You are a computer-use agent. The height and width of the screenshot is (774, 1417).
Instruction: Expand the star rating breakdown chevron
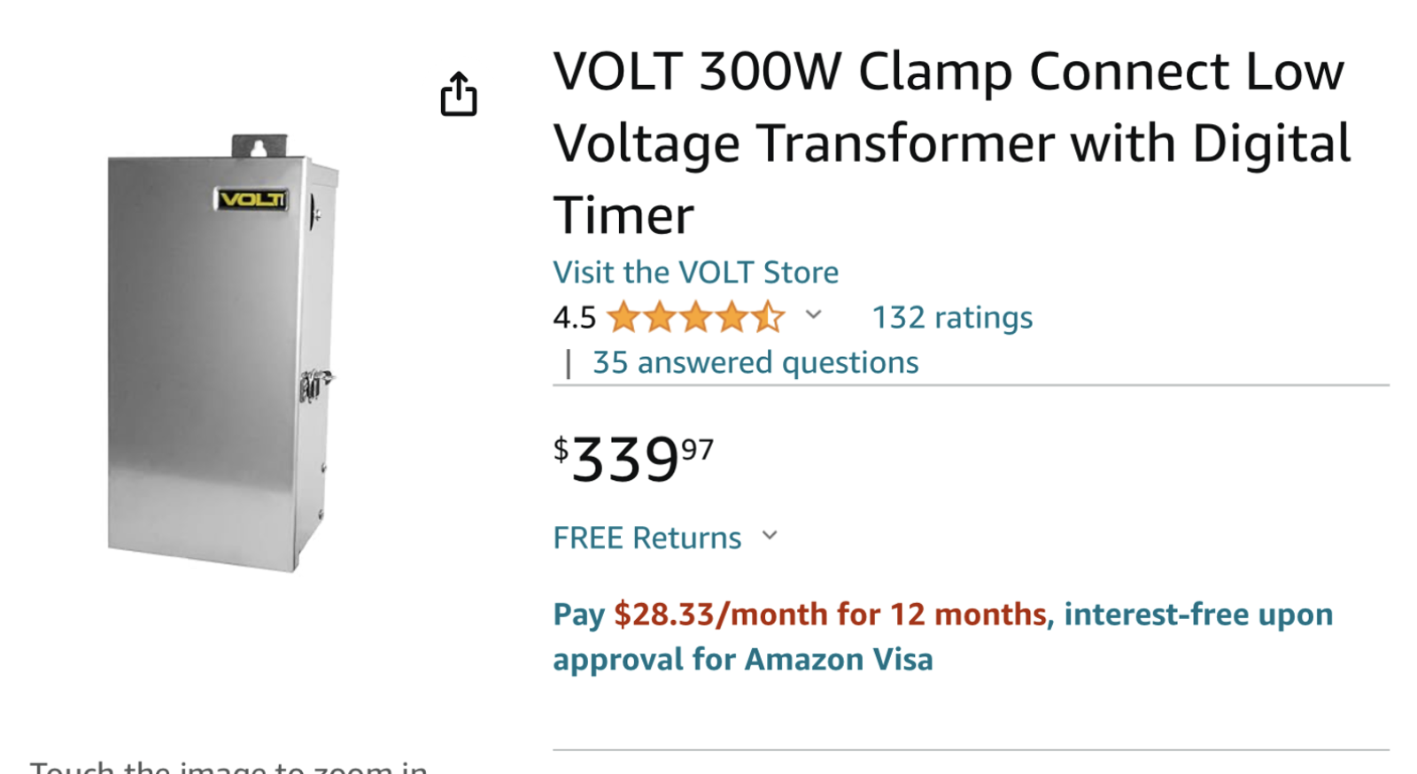(x=813, y=314)
